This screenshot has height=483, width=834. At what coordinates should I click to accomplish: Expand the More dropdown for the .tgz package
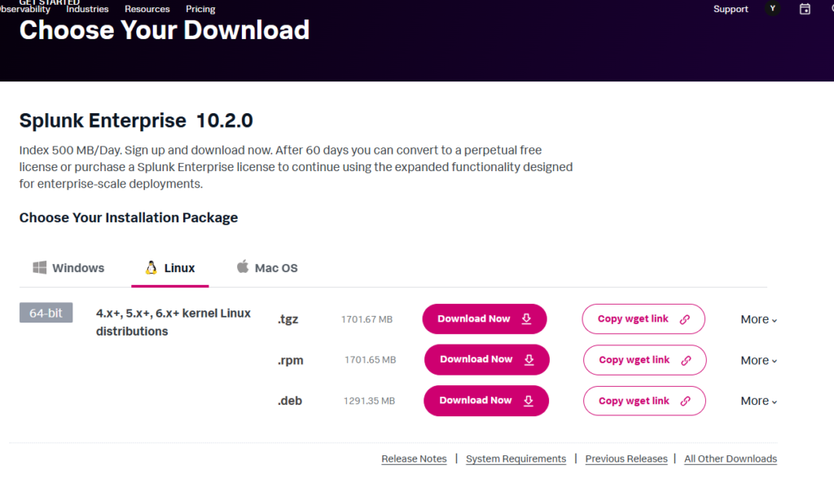click(x=758, y=319)
